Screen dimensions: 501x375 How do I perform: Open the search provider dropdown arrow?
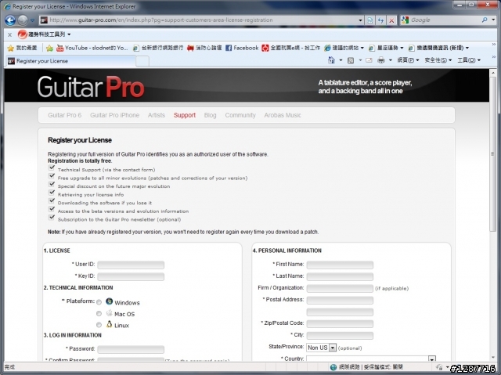493,20
